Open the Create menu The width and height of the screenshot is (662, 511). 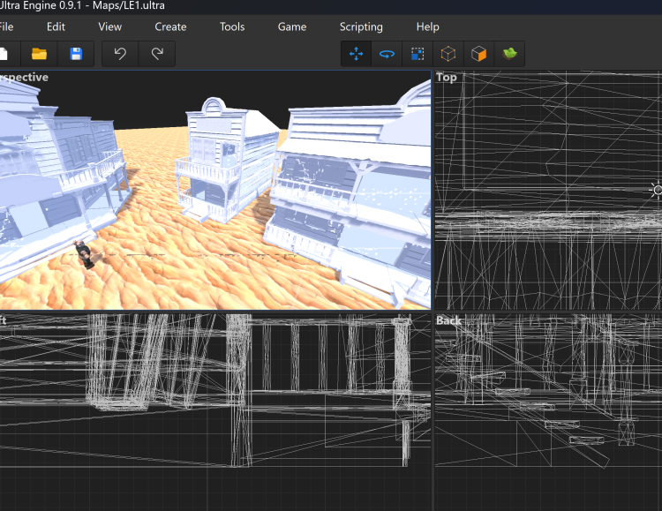170,26
